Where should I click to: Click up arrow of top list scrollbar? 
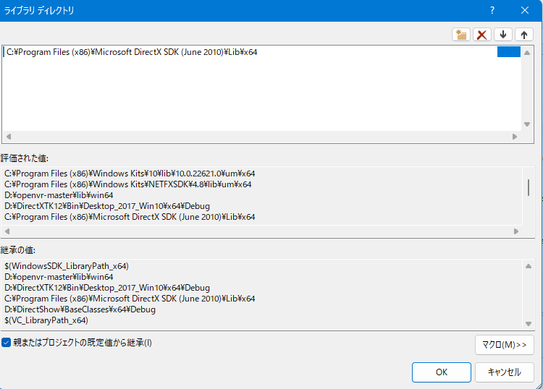[x=527, y=53]
